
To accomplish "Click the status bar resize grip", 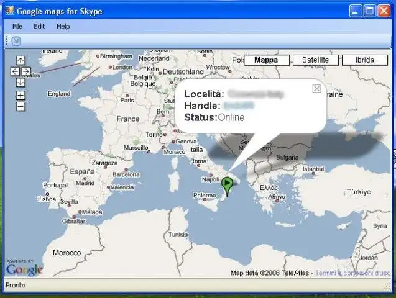I will tap(387, 287).
